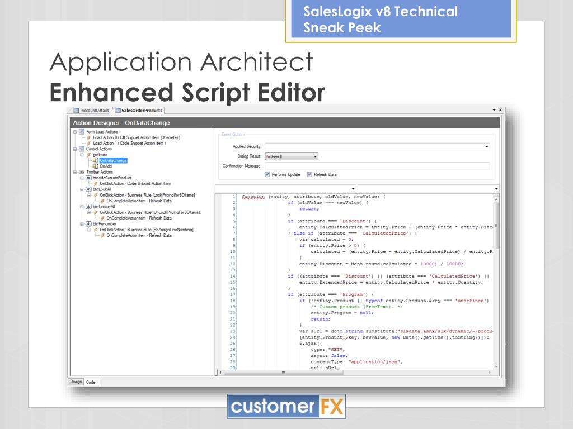This screenshot has width=573, height=429.
Task: Click the Control Actions node icon
Action: (82, 149)
